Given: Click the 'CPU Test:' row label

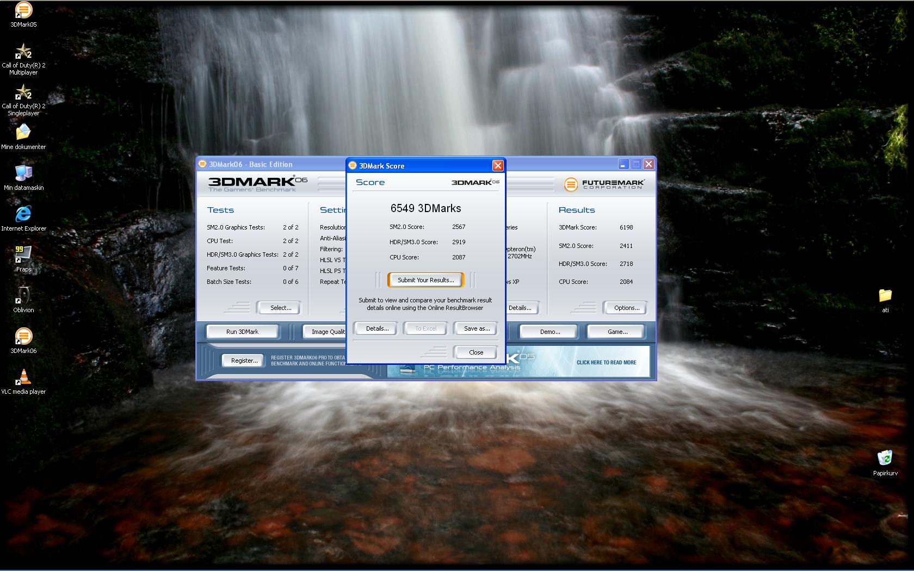Looking at the screenshot, I should click(219, 241).
